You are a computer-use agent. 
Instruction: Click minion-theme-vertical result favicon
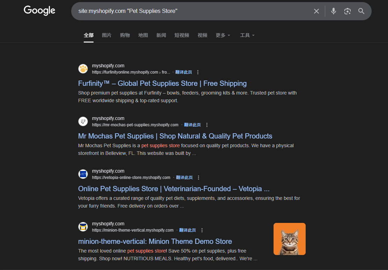83,227
